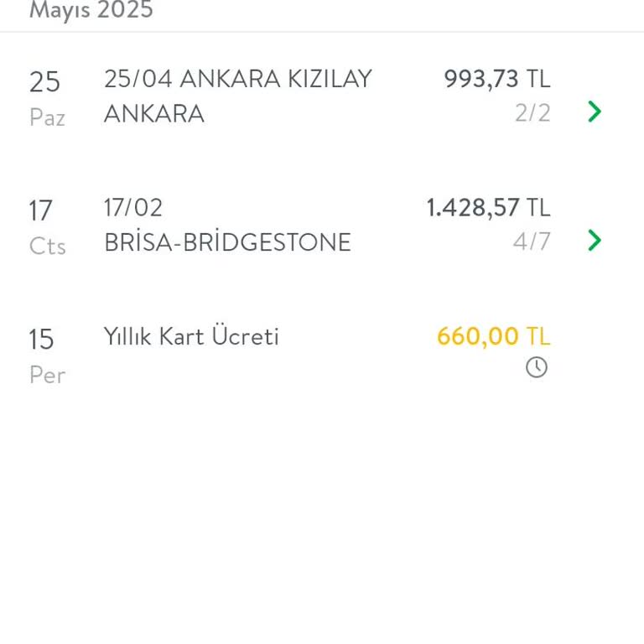This screenshot has width=644, height=644.
Task: Tap the 2/2 installment indicator
Action: point(532,113)
